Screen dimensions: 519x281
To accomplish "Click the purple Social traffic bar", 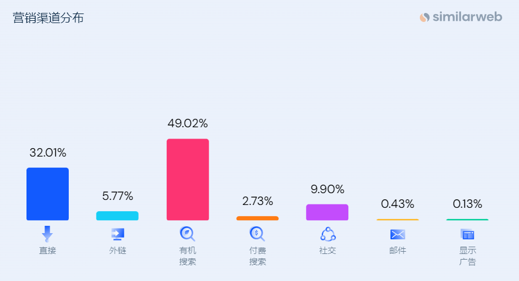I will tap(327, 212).
